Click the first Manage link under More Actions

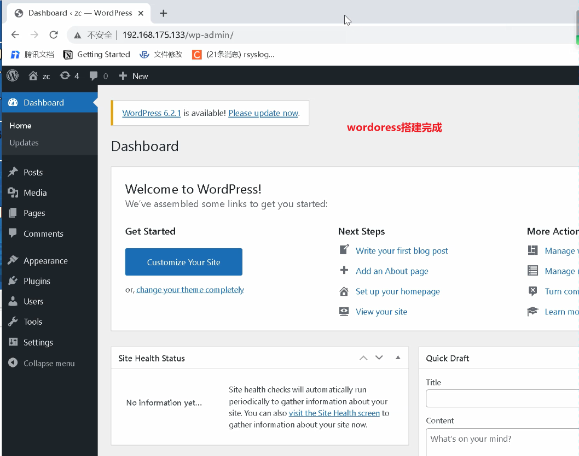coord(561,251)
